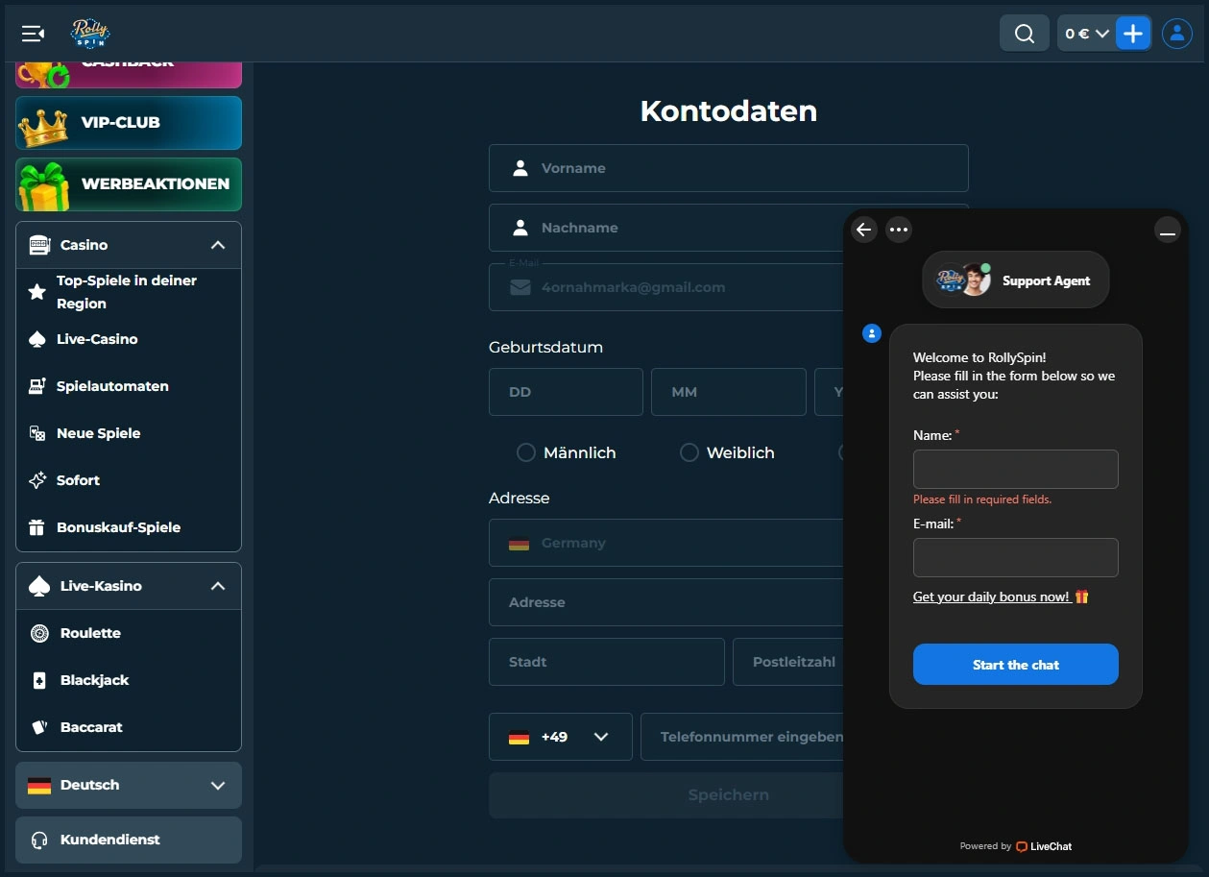Screen dimensions: 1209x877
Task: Open the hamburger menu icon top left
Action: 32,33
